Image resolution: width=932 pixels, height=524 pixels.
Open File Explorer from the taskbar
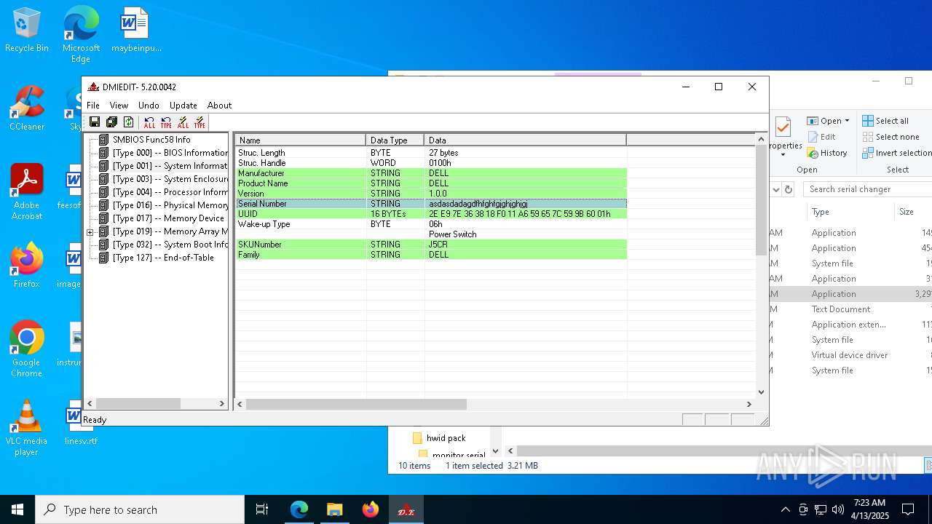334,509
